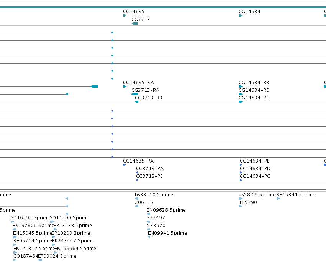Select EST label EK165964.5prime

point(75,249)
